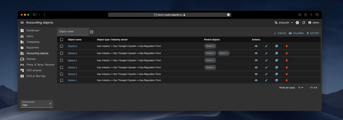
Task: Open the Current profile User dropdown
Action: tap(37, 104)
